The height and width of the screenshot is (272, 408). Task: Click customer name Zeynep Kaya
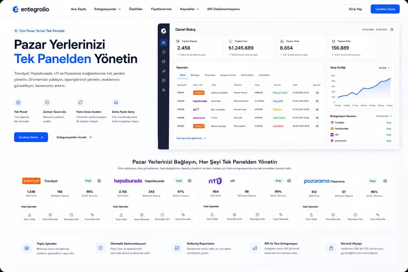click(x=240, y=109)
